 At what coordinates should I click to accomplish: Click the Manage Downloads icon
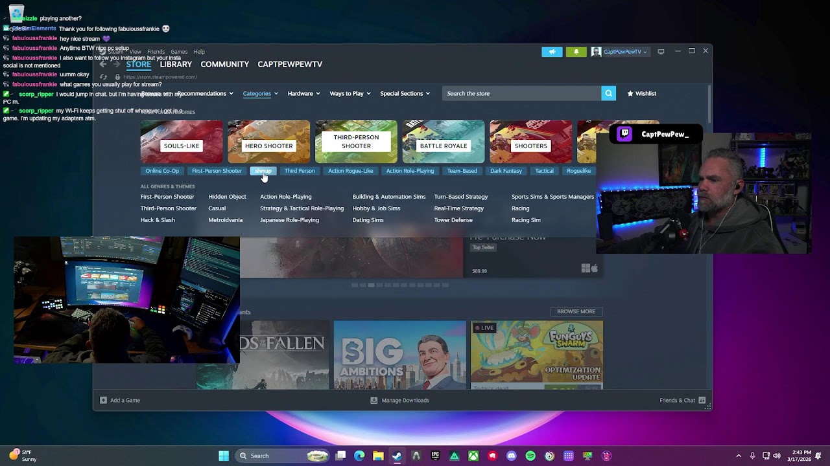click(373, 400)
